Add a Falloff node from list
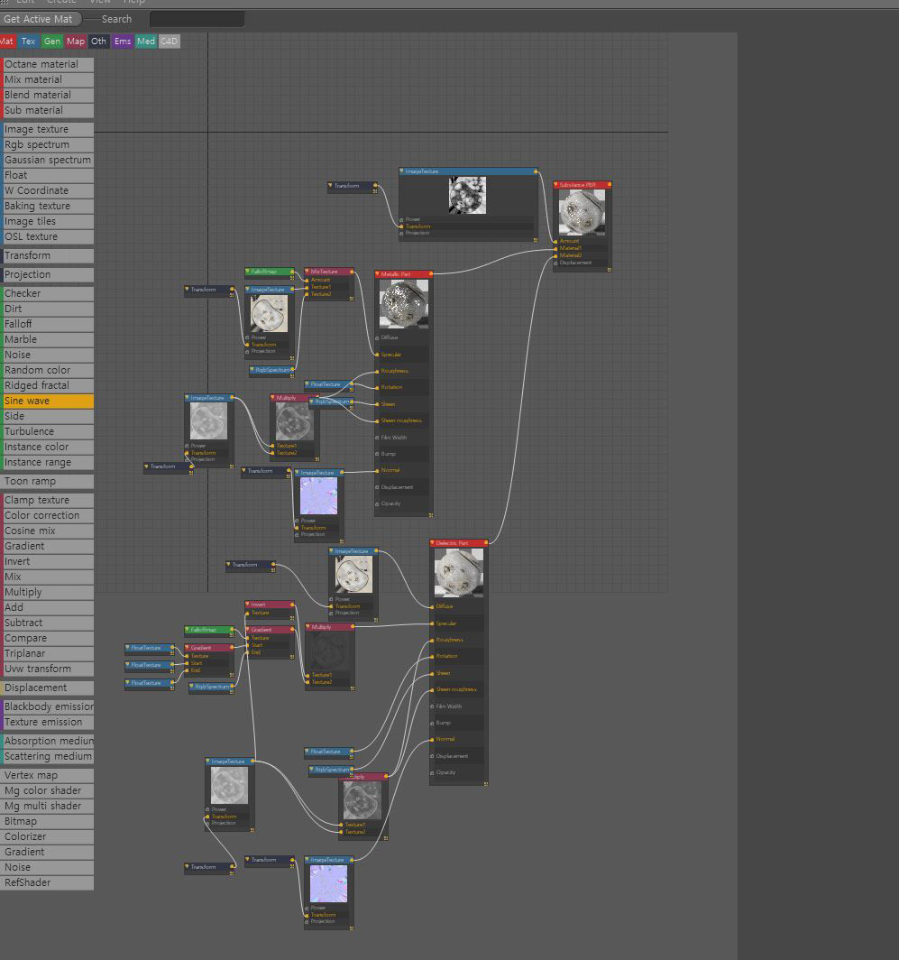 [47, 324]
